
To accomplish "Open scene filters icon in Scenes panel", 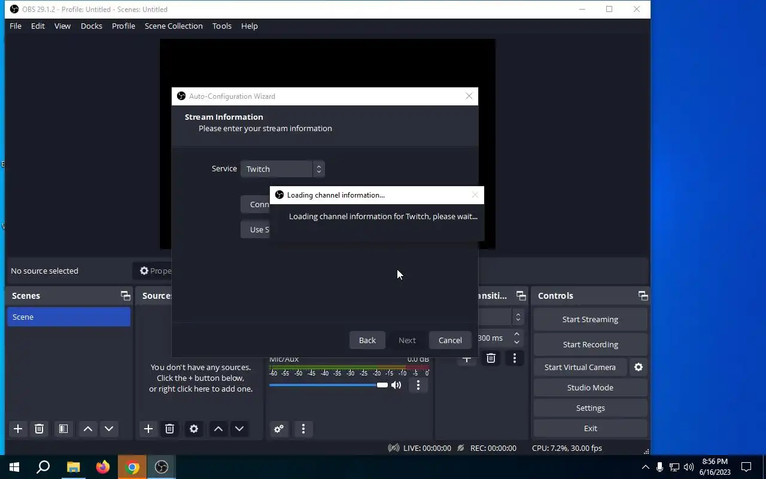I will [x=63, y=429].
